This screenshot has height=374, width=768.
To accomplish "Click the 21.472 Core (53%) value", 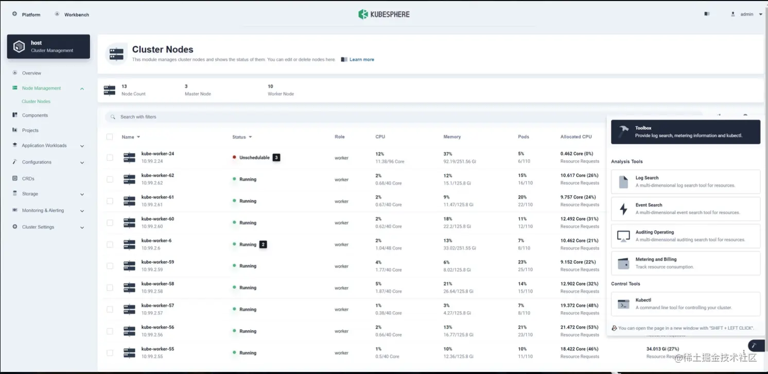I will pyautogui.click(x=580, y=327).
